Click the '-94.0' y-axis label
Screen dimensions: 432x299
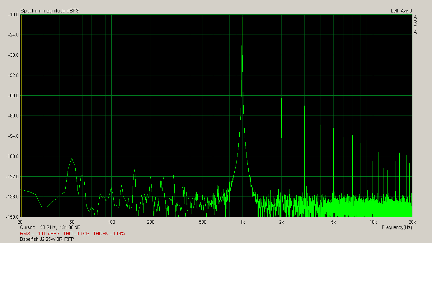[13, 136]
